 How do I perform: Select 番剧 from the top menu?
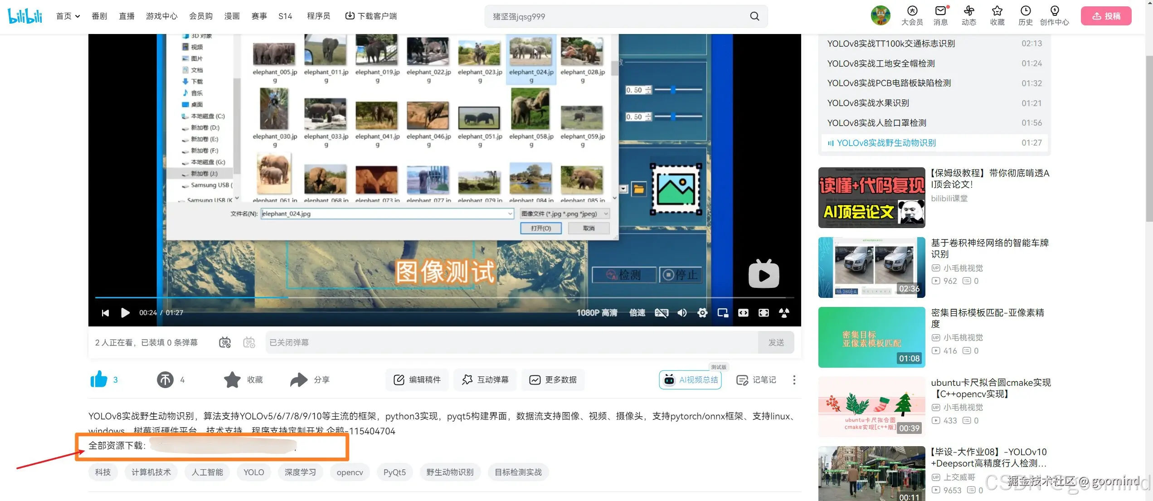point(99,15)
